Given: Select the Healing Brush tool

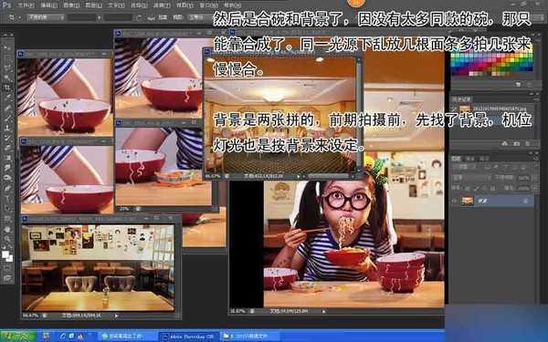Looking at the screenshot, I should tap(7, 108).
